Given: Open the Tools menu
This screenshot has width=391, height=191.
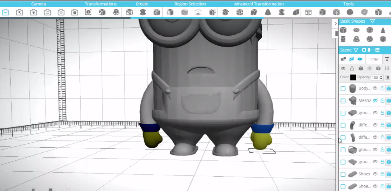Looking at the screenshot, I should [x=348, y=4].
